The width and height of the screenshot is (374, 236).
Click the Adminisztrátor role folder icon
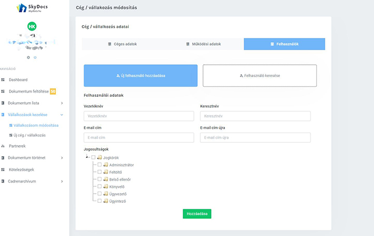[105, 165]
